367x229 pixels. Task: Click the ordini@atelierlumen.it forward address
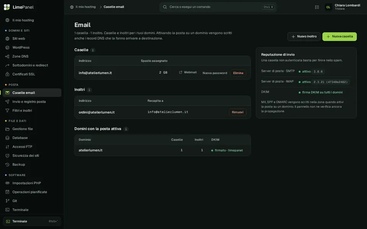coord(96,112)
